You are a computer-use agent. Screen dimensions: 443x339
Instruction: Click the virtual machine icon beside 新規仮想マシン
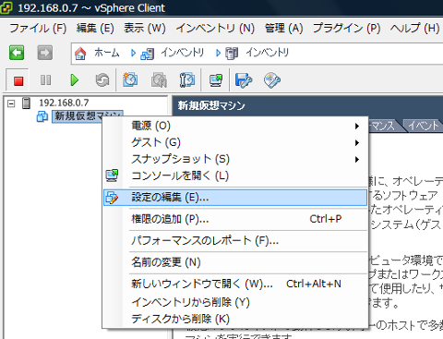pyautogui.click(x=42, y=116)
